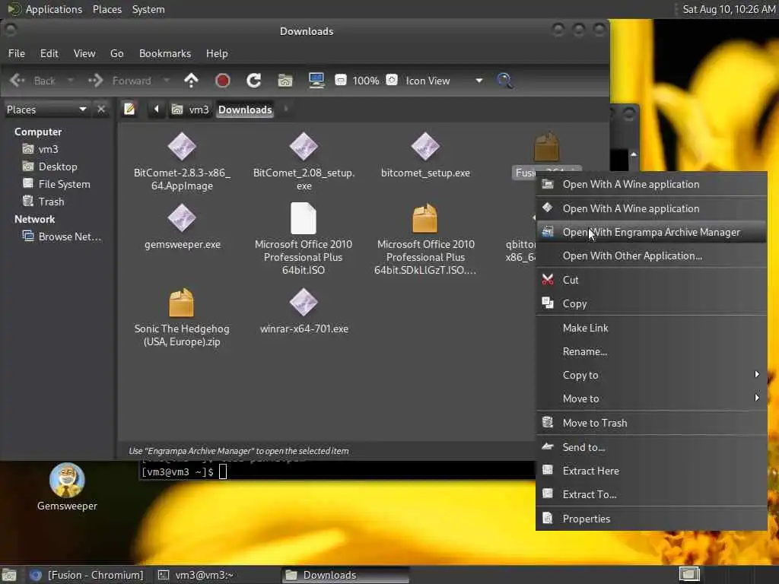Viewport: 779px width, 584px height.
Task: Open the File menu
Action: pos(17,53)
